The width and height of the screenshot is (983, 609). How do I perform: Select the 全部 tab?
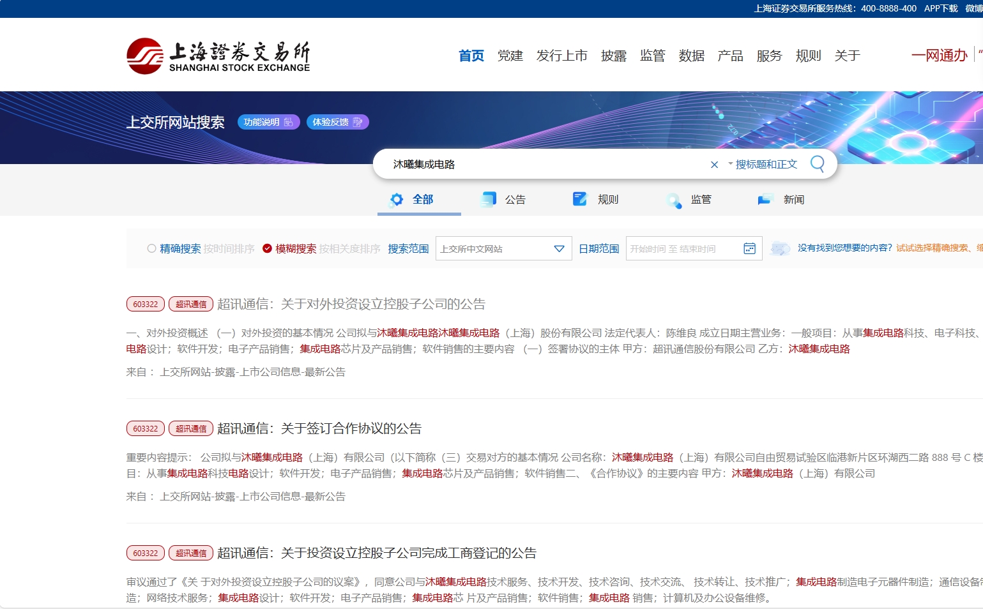coord(419,200)
